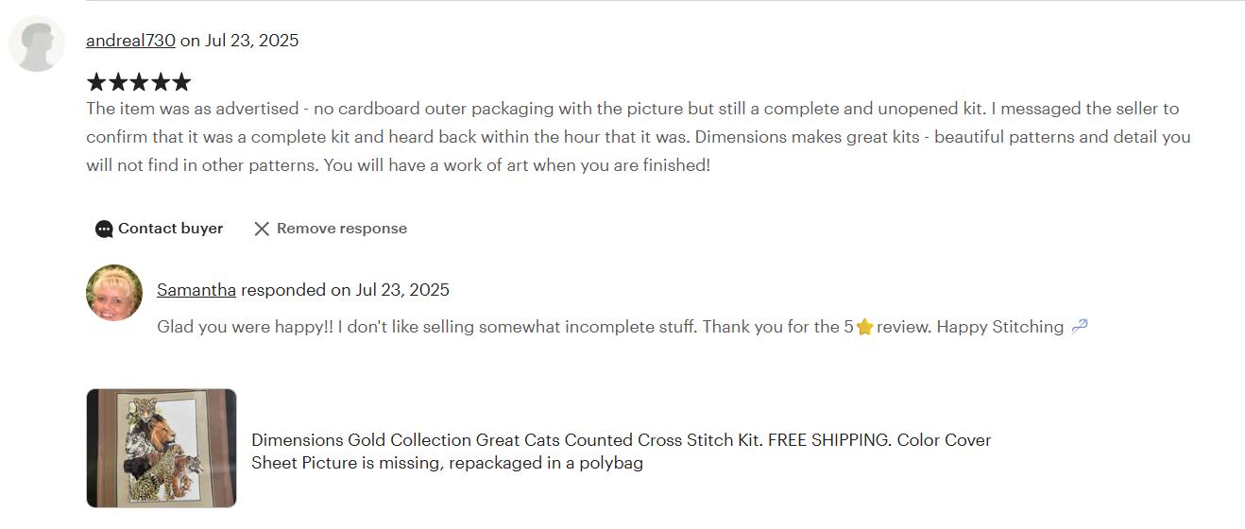This screenshot has width=1245, height=529.
Task: Click the first star of the rating
Action: (x=96, y=82)
